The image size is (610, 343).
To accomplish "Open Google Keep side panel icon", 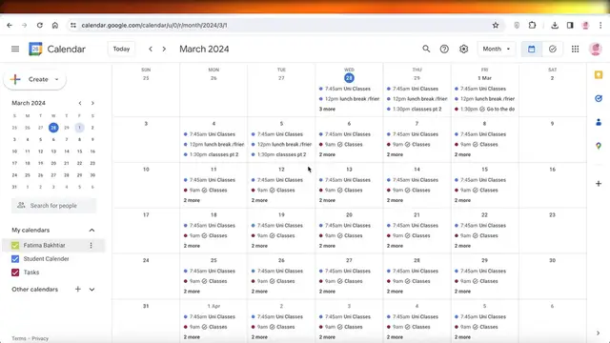I will (x=599, y=74).
